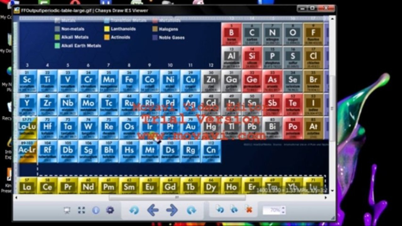Click the Noble Gases legend label

pos(172,37)
